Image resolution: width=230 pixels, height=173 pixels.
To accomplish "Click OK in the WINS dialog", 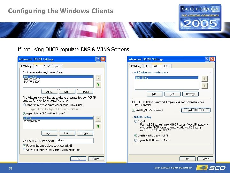I will 188,159.
